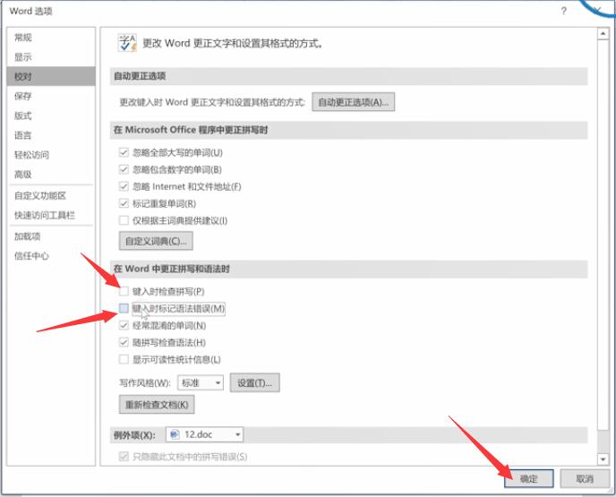Click the 取消 button
Viewport: 616px width, 497px height.
coord(585,478)
